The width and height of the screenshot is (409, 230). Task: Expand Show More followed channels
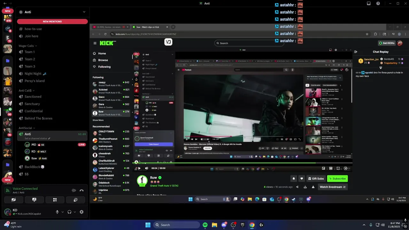pyautogui.click(x=98, y=120)
